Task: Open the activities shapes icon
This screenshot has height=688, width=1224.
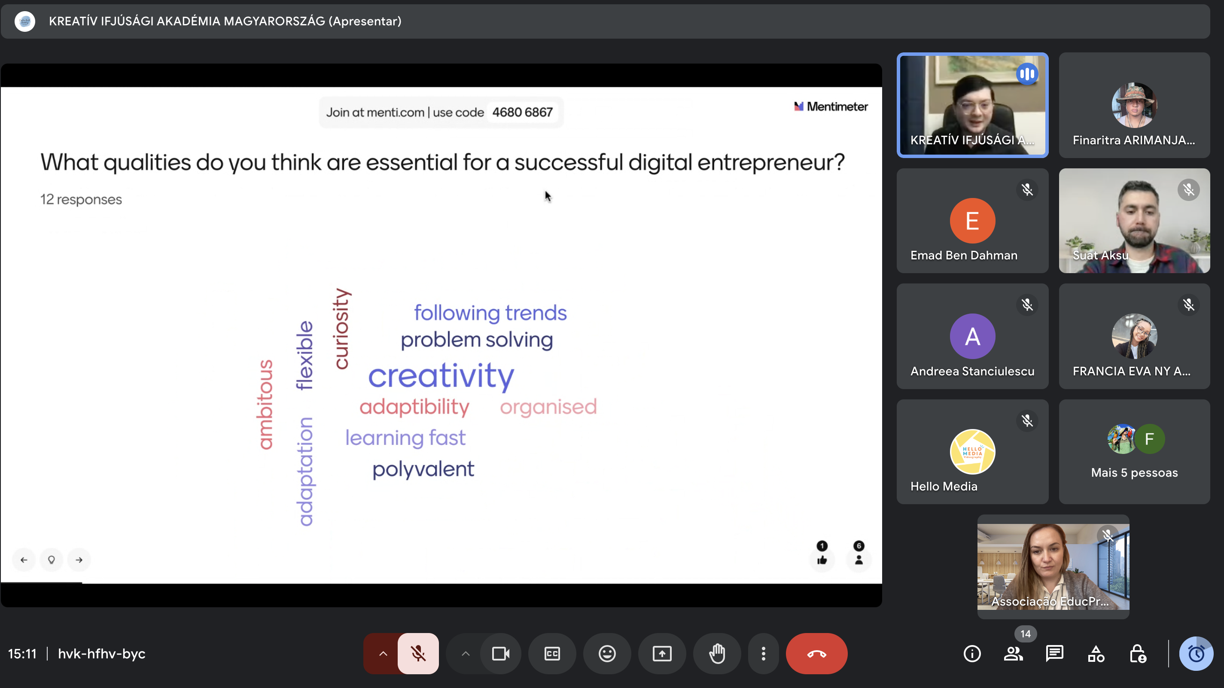Action: (1096, 654)
